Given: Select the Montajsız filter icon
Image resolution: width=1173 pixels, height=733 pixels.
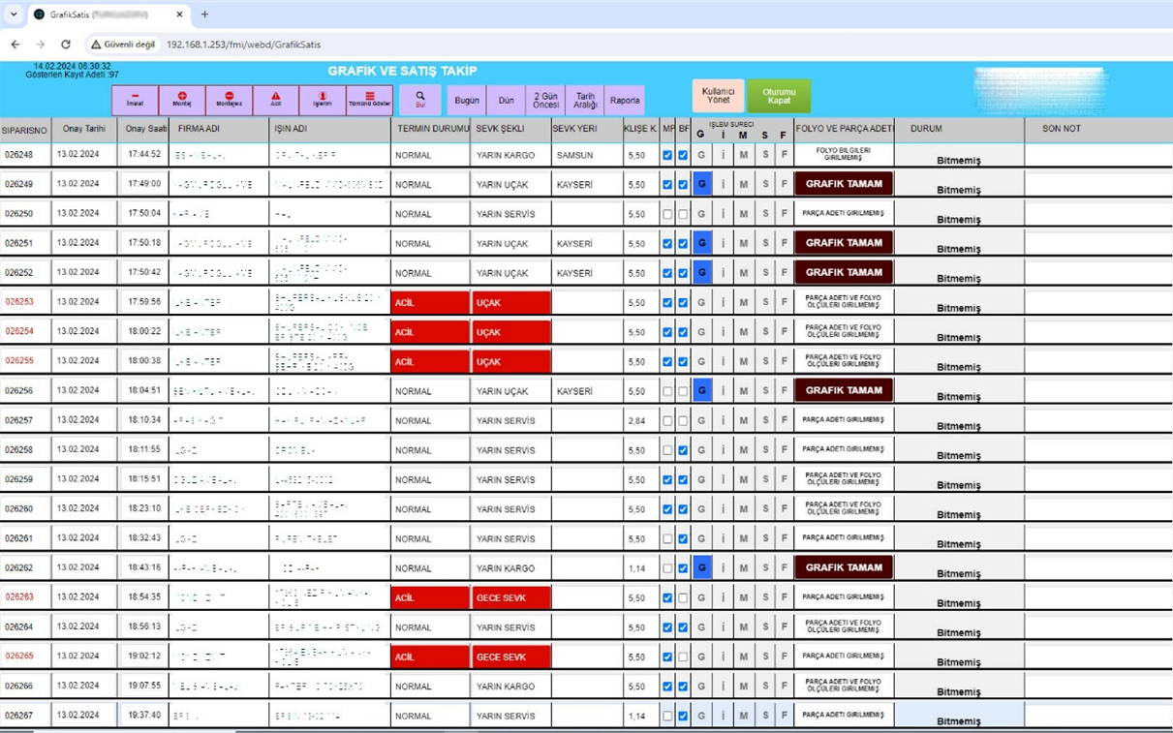Looking at the screenshot, I should 230,100.
